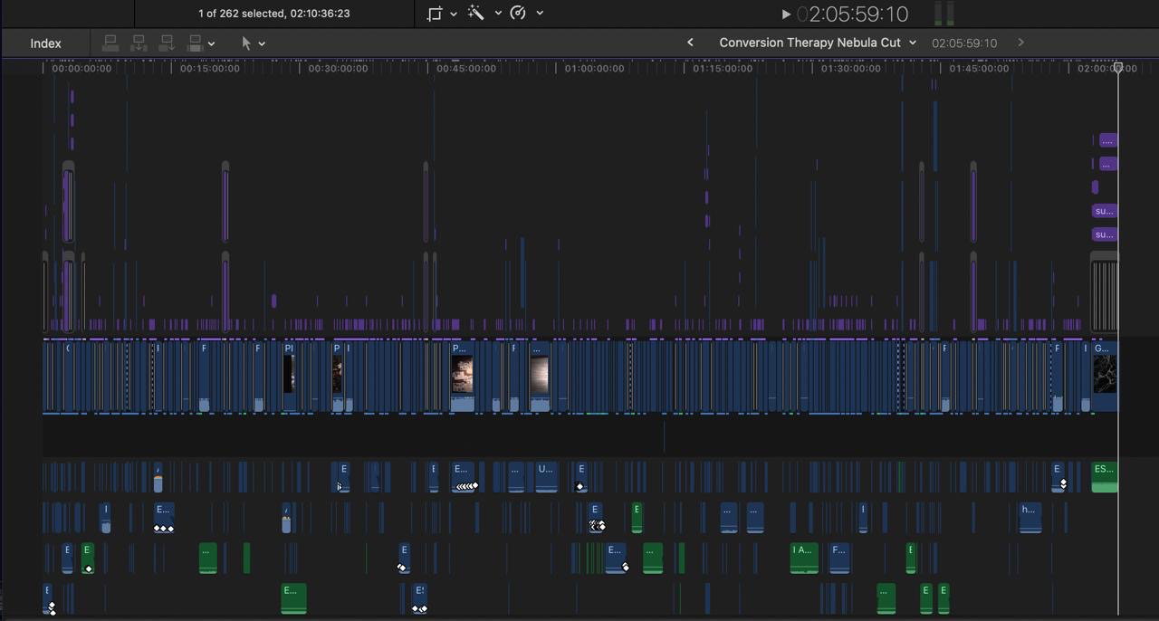Go back in timeline history
Viewport: 1159px width, 621px height.
690,43
